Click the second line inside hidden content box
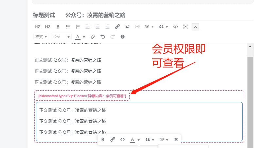255x148 pixels. 72,122
